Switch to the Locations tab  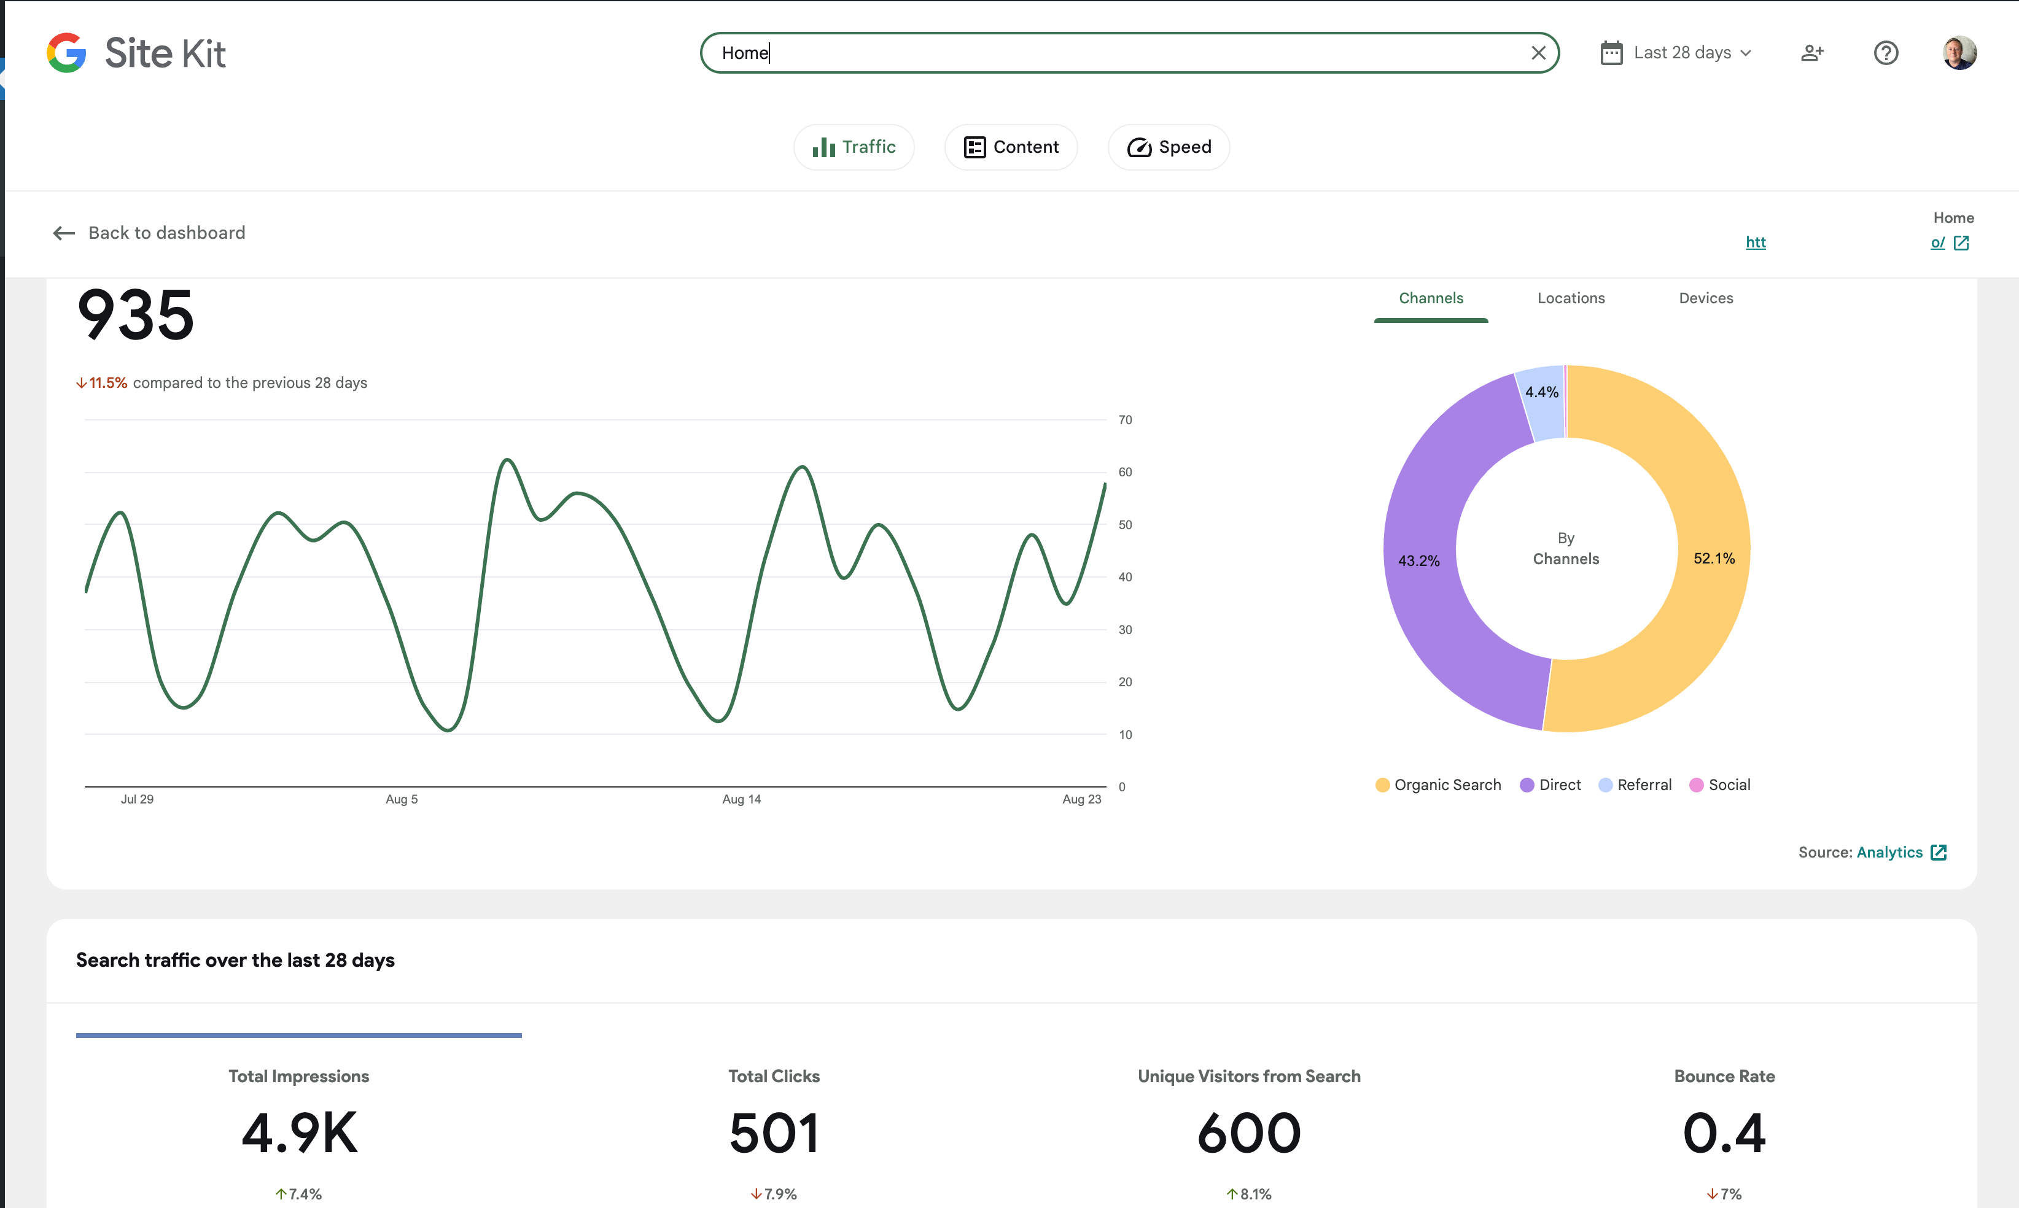[x=1570, y=298]
